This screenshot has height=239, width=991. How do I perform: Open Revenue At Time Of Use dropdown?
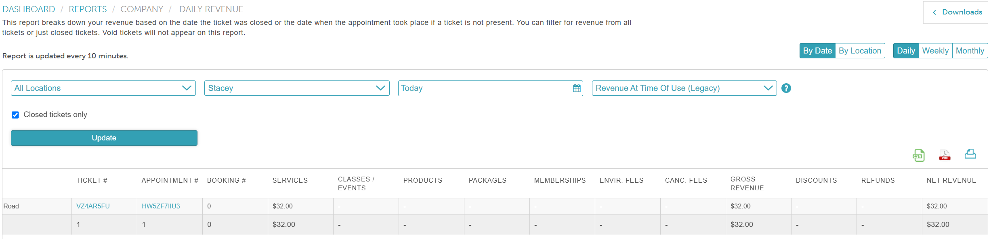coord(684,88)
